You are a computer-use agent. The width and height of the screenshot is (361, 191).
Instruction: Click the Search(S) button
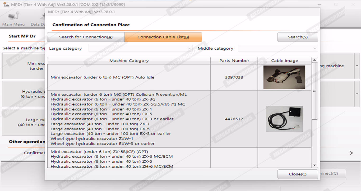pos(298,37)
